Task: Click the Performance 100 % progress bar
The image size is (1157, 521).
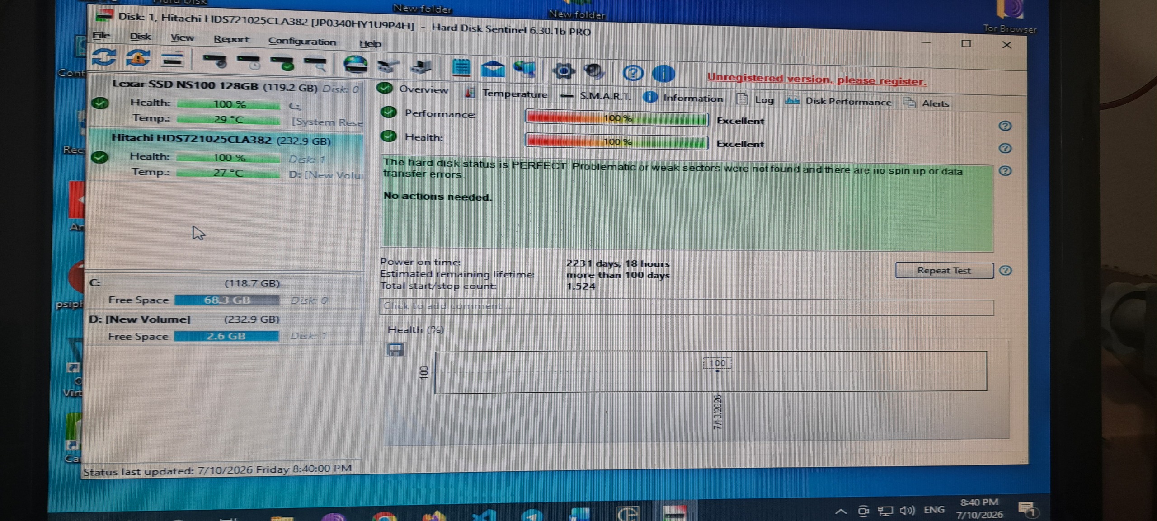Action: tap(616, 118)
